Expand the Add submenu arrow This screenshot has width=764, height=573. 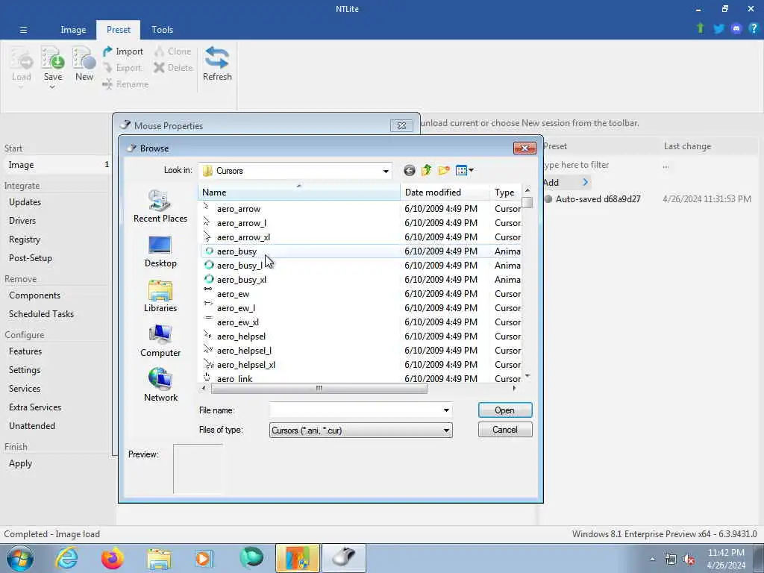(585, 182)
